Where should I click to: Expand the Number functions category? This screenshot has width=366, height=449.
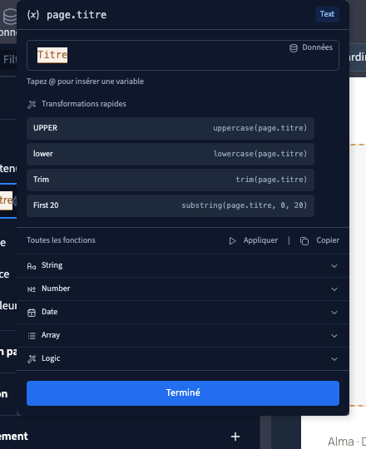[183, 289]
